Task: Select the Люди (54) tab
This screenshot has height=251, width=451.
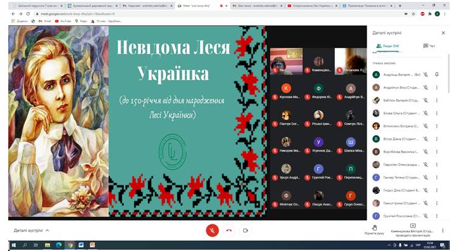Action: (387, 46)
